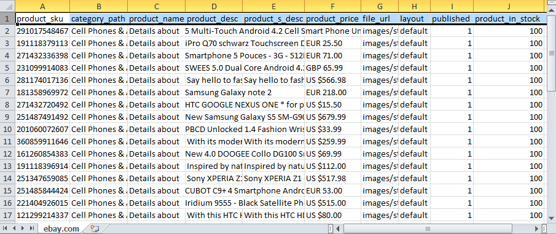Go to last sheet navigation arrow
556x234 pixels.
click(x=31, y=228)
